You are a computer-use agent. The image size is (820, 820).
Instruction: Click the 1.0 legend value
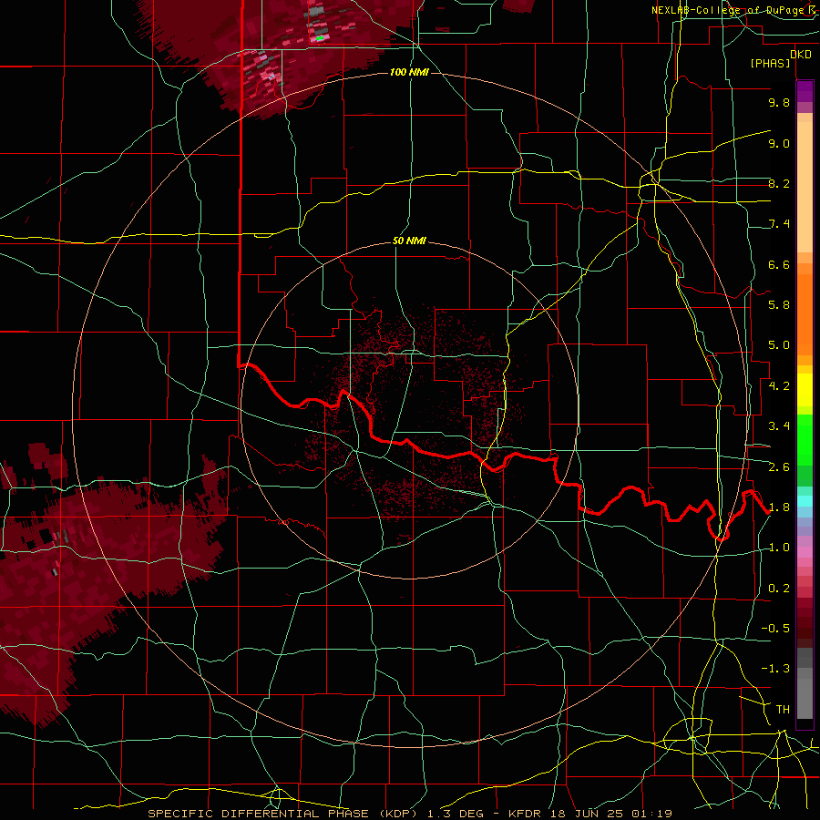(779, 548)
